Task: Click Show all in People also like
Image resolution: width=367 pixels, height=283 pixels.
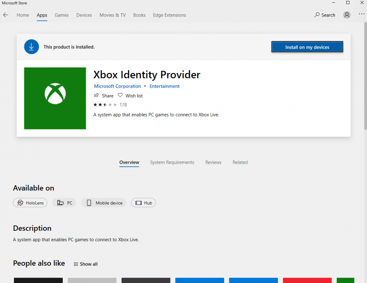Action: (86, 264)
